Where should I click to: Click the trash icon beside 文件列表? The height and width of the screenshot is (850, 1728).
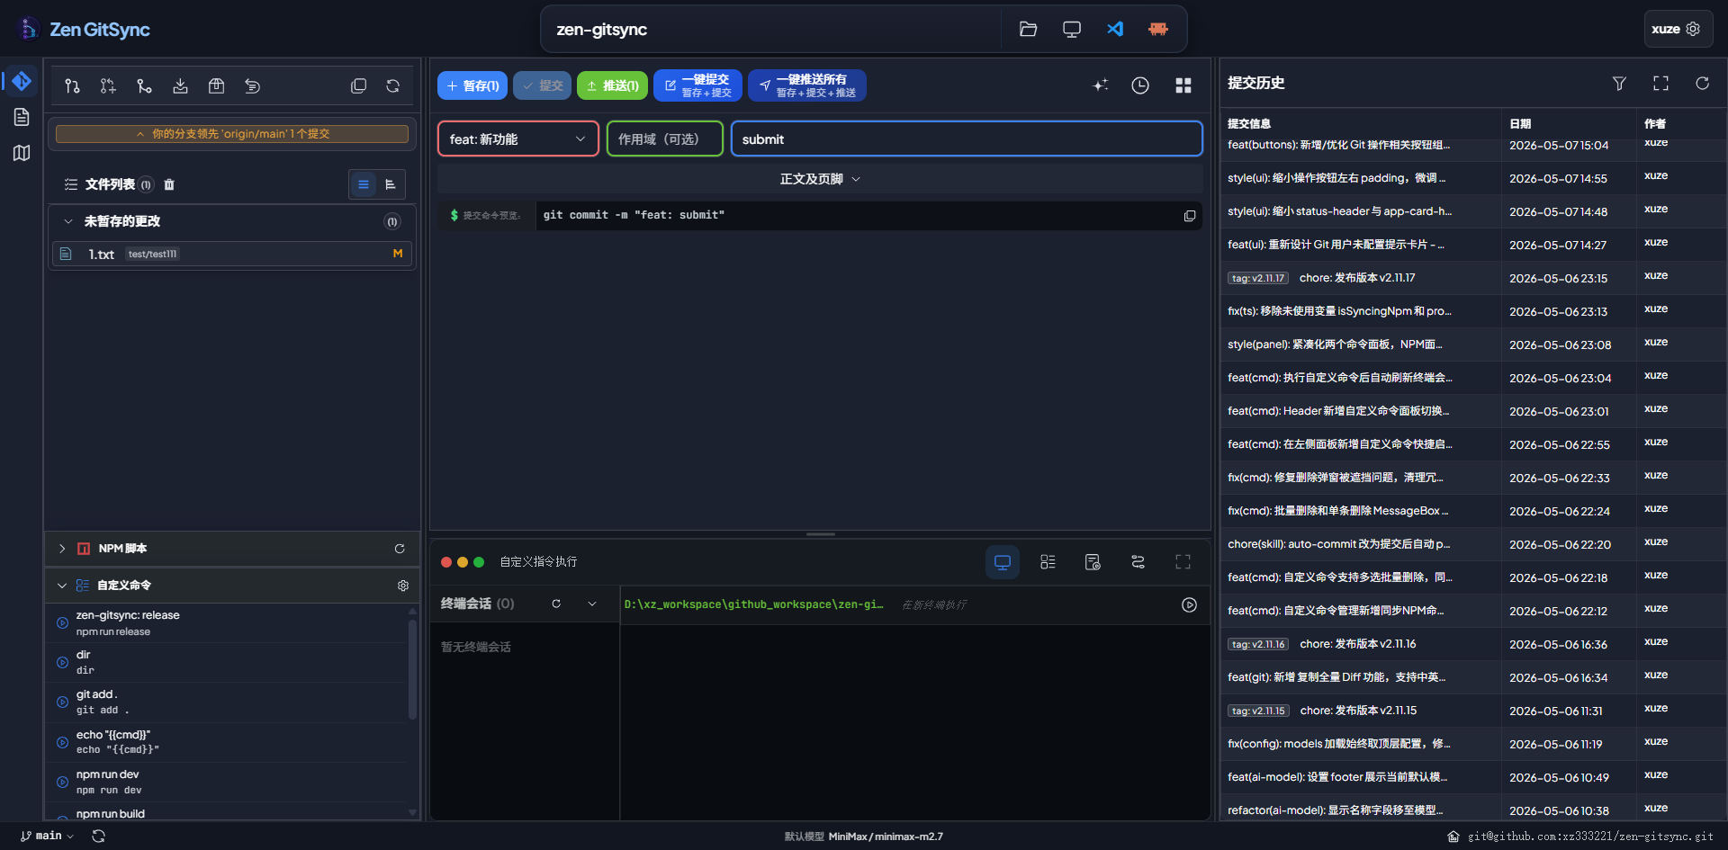[169, 184]
